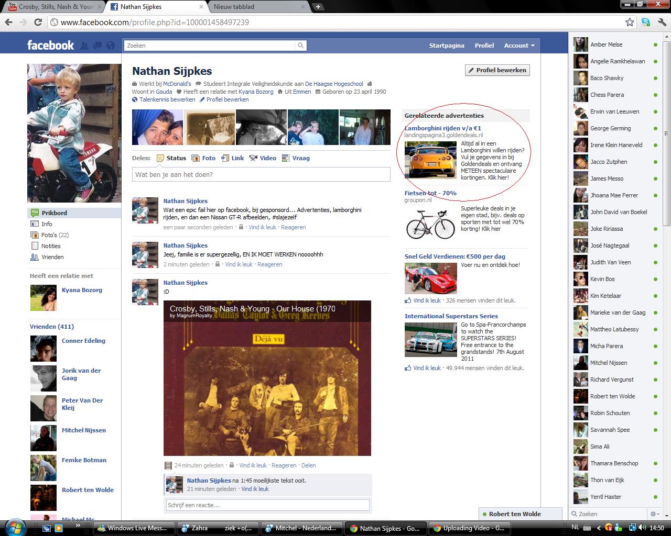Click Talenkennis bewerken link

click(x=167, y=99)
